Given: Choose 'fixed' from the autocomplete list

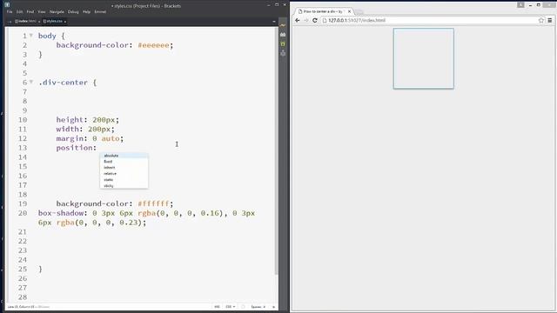Looking at the screenshot, I should (x=124, y=162).
